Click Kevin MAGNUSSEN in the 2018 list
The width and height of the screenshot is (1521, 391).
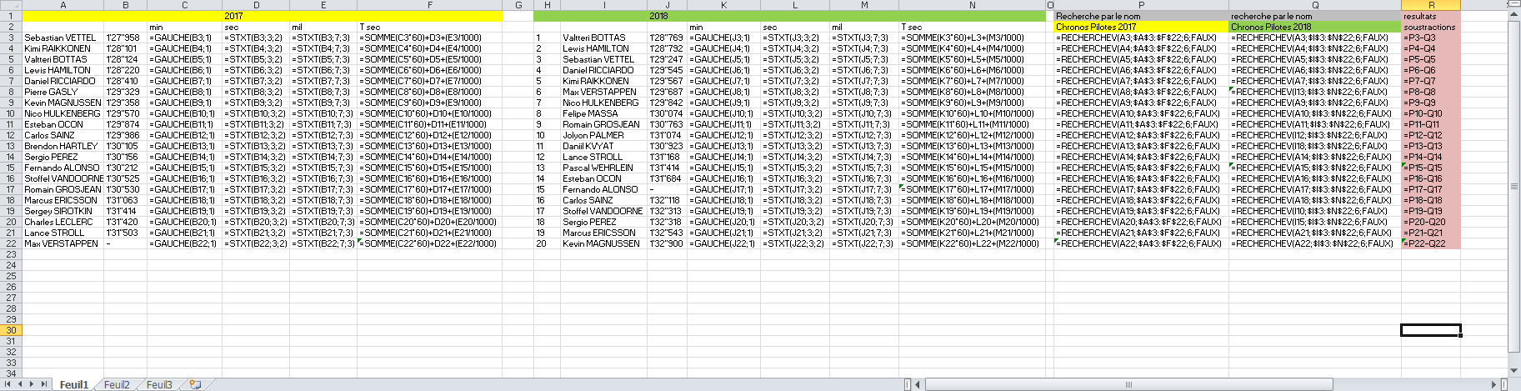point(604,243)
